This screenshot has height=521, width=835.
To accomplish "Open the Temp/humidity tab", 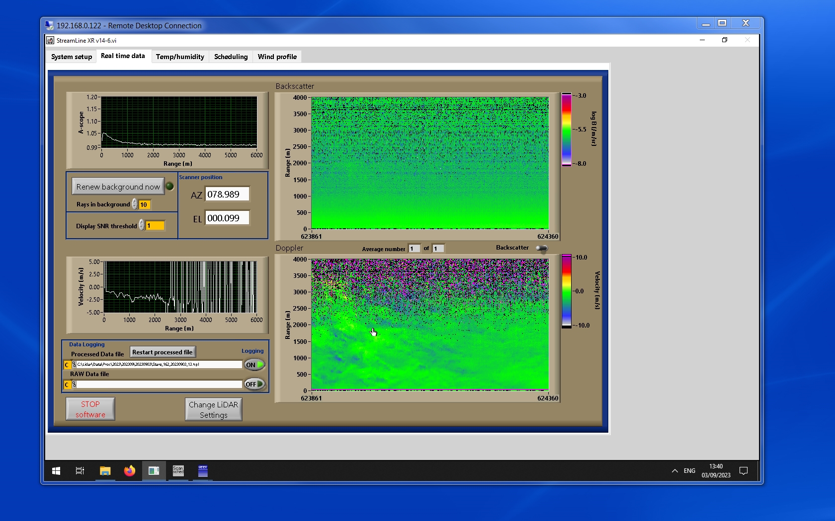I will (180, 57).
